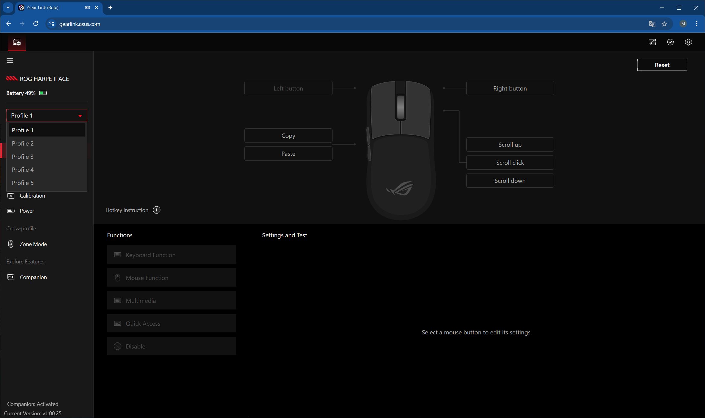Choose Profile 1 in the dropdown list
Image resolution: width=705 pixels, height=418 pixels.
click(47, 130)
